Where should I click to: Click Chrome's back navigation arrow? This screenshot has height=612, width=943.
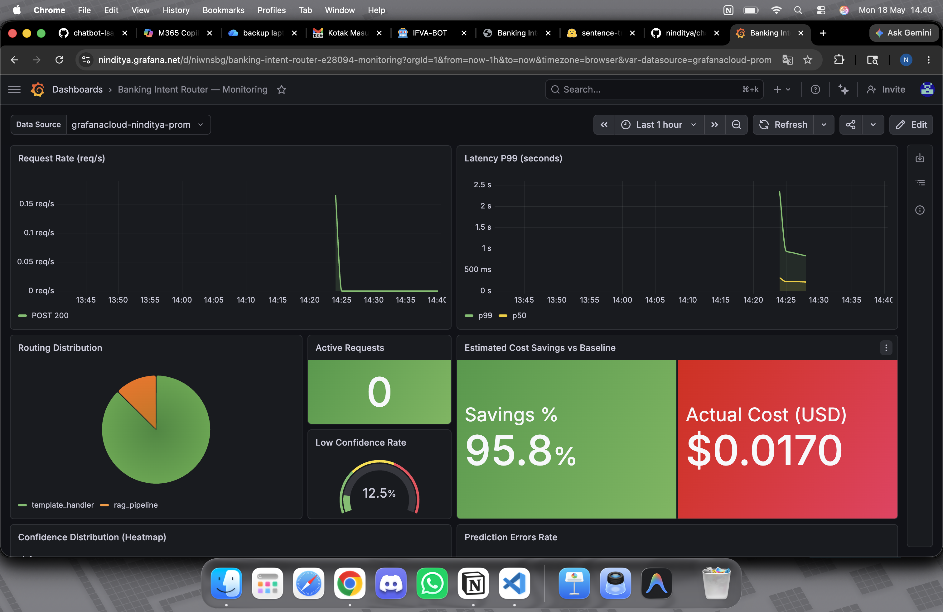(x=15, y=60)
